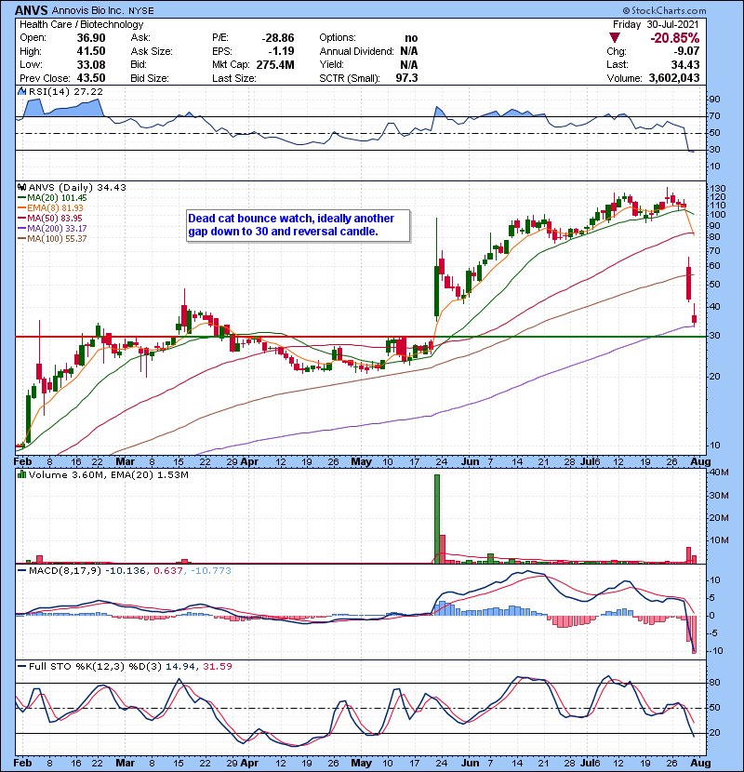Click the Volume value 3,602,043
This screenshot has height=772, width=744.
click(674, 78)
